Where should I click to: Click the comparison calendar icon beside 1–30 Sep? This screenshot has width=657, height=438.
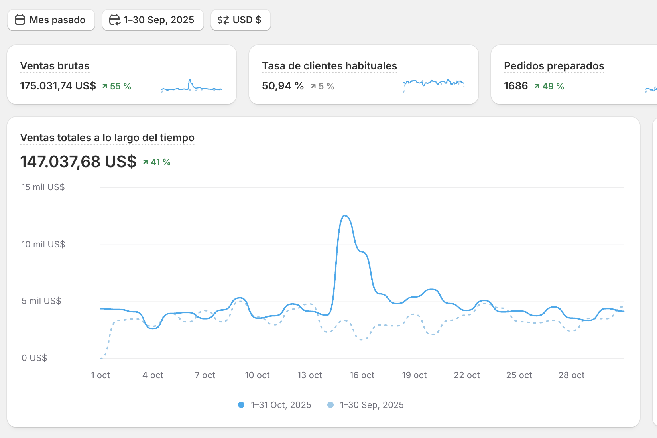point(114,20)
